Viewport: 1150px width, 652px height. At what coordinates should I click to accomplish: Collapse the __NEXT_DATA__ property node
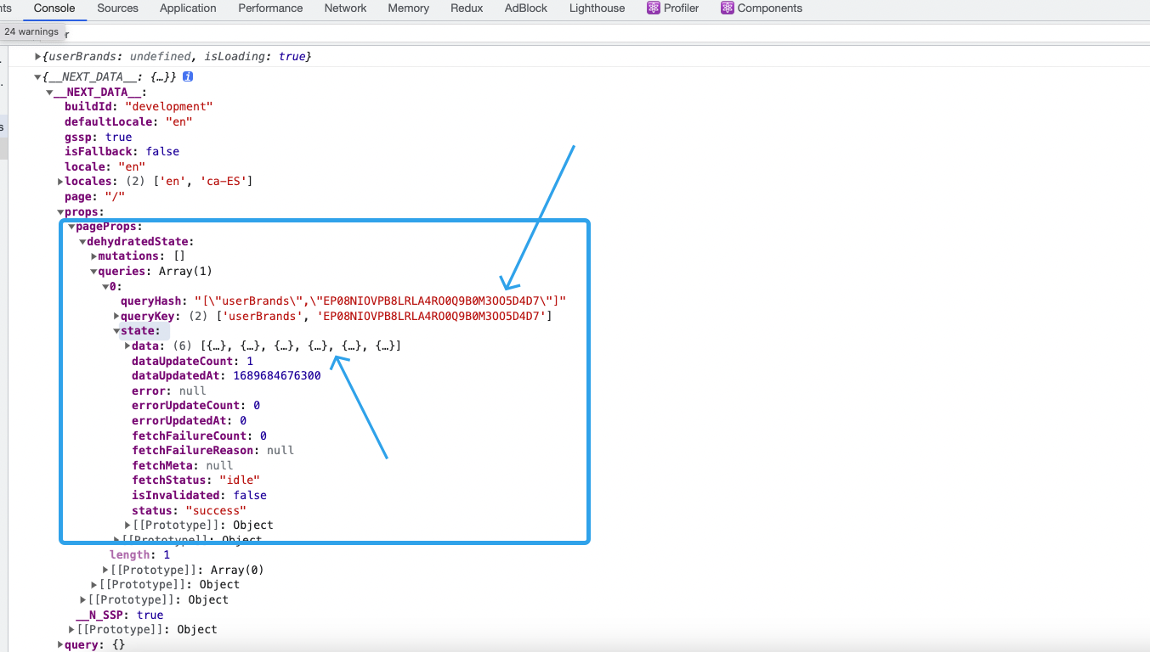(49, 93)
